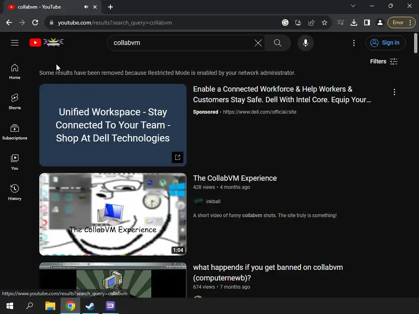The image size is (419, 314).
Task: Open History in the sidebar
Action: tap(15, 192)
